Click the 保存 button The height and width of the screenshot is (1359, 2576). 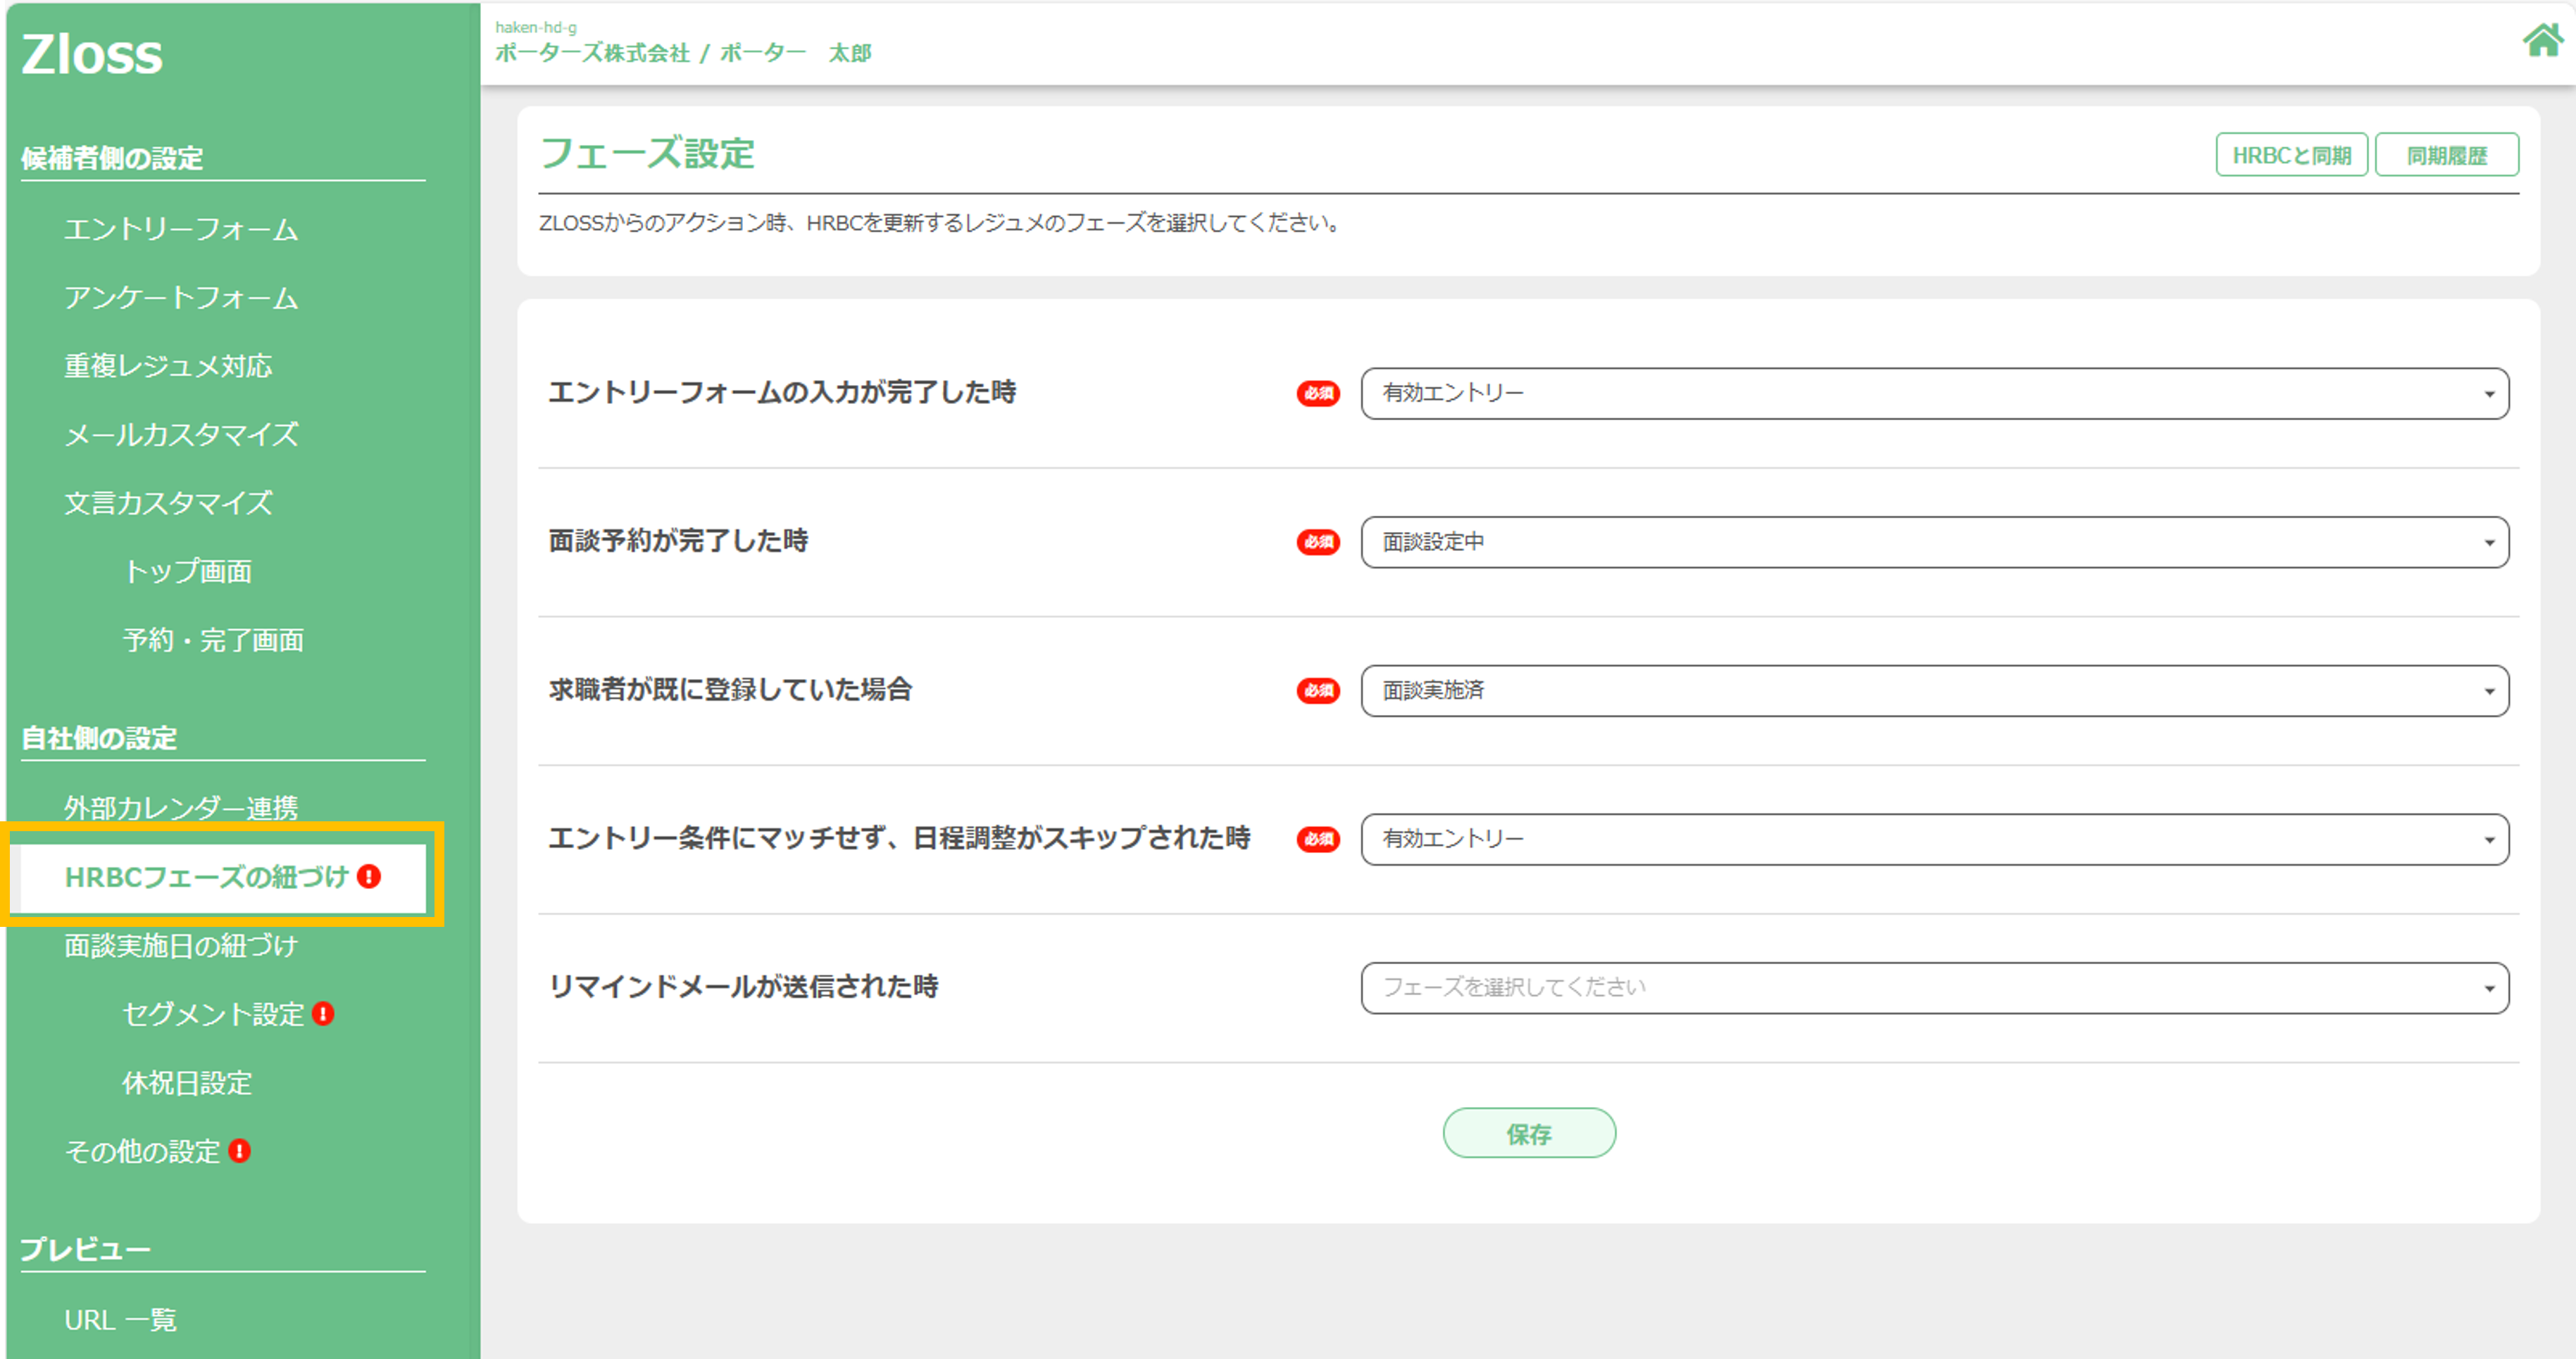coord(1528,1133)
